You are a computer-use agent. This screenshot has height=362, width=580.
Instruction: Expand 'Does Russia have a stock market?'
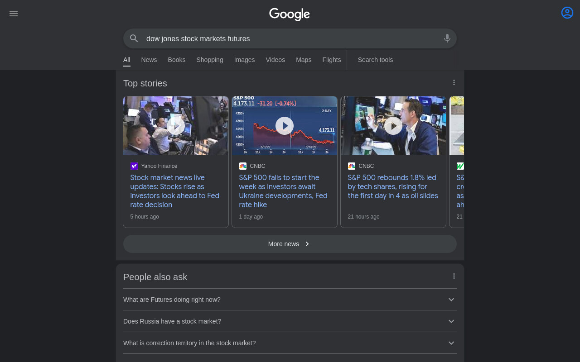pyautogui.click(x=290, y=321)
